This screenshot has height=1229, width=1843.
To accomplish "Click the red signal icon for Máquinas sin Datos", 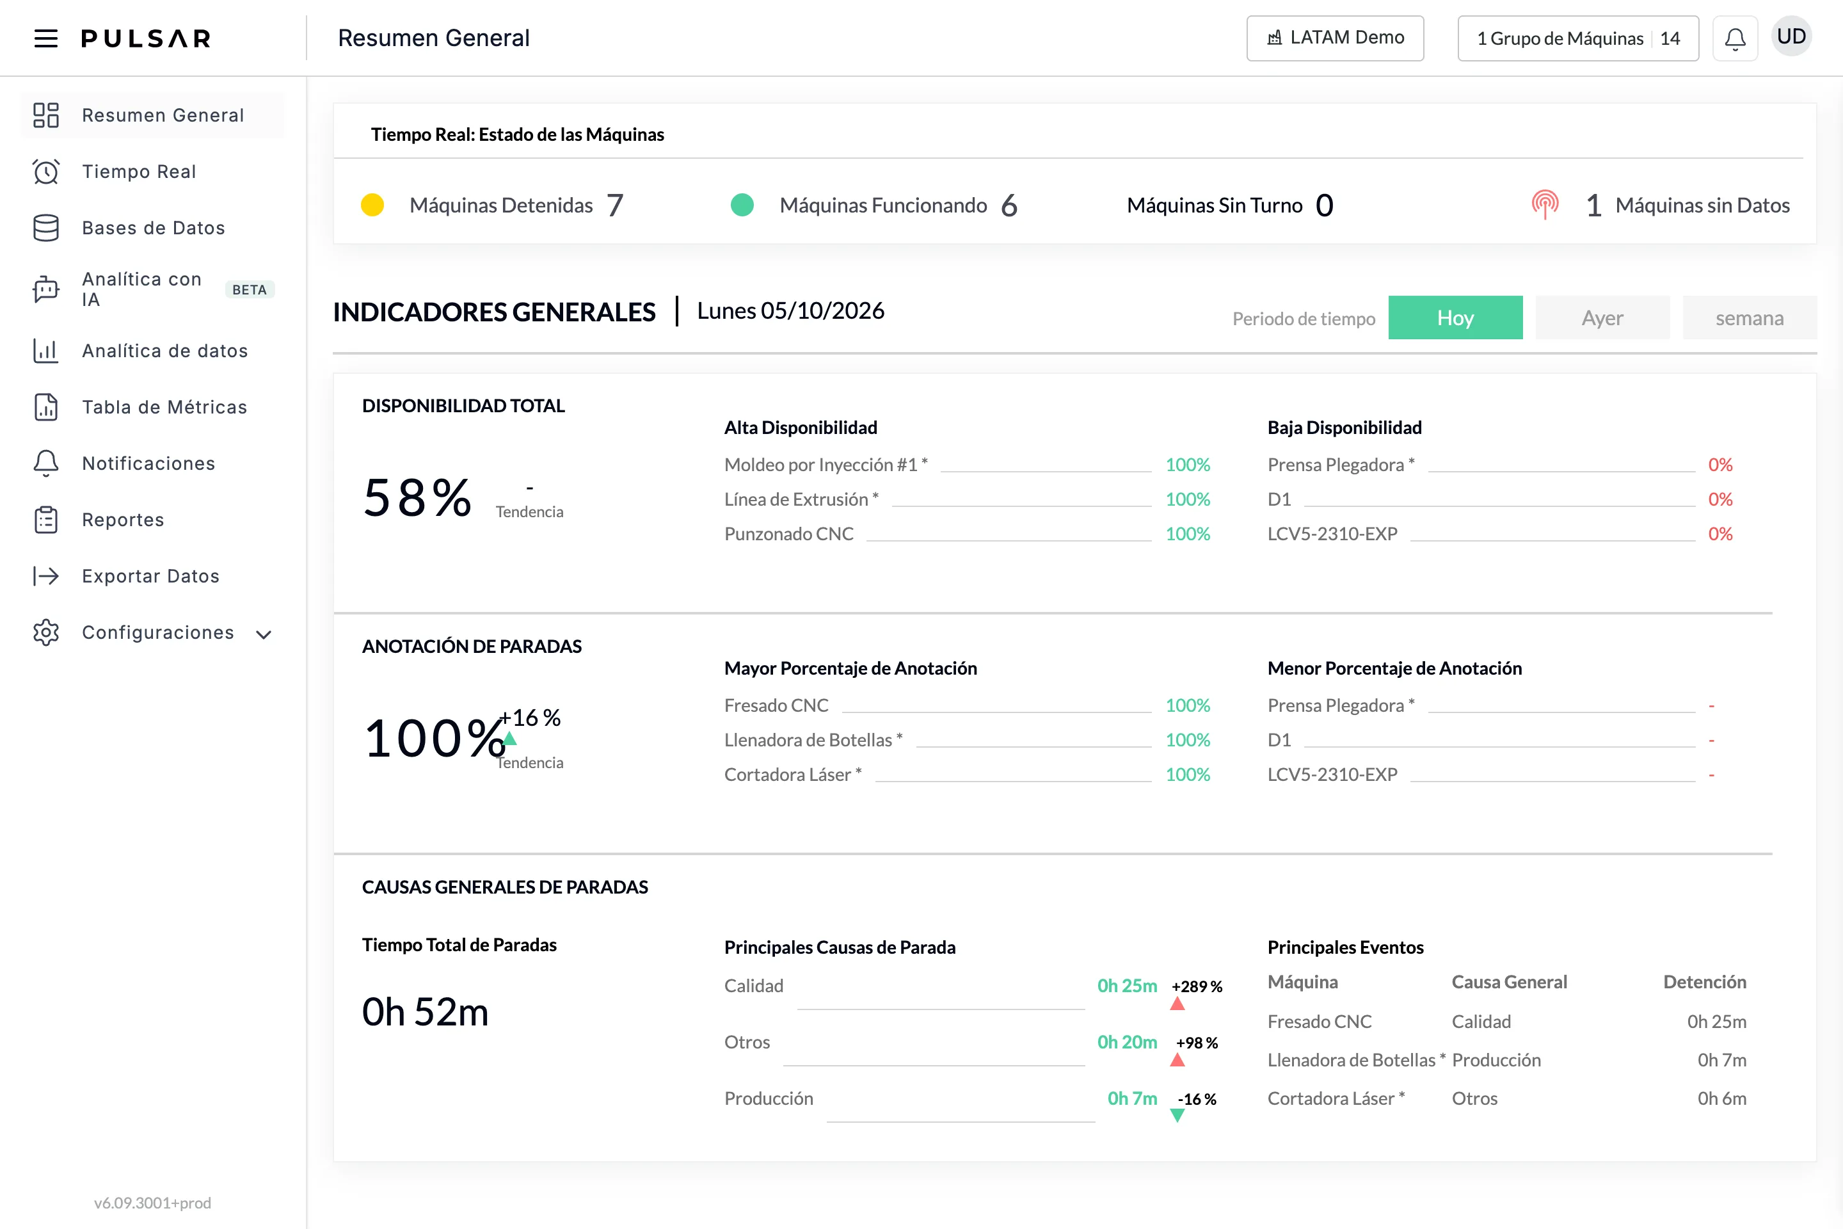I will point(1545,205).
